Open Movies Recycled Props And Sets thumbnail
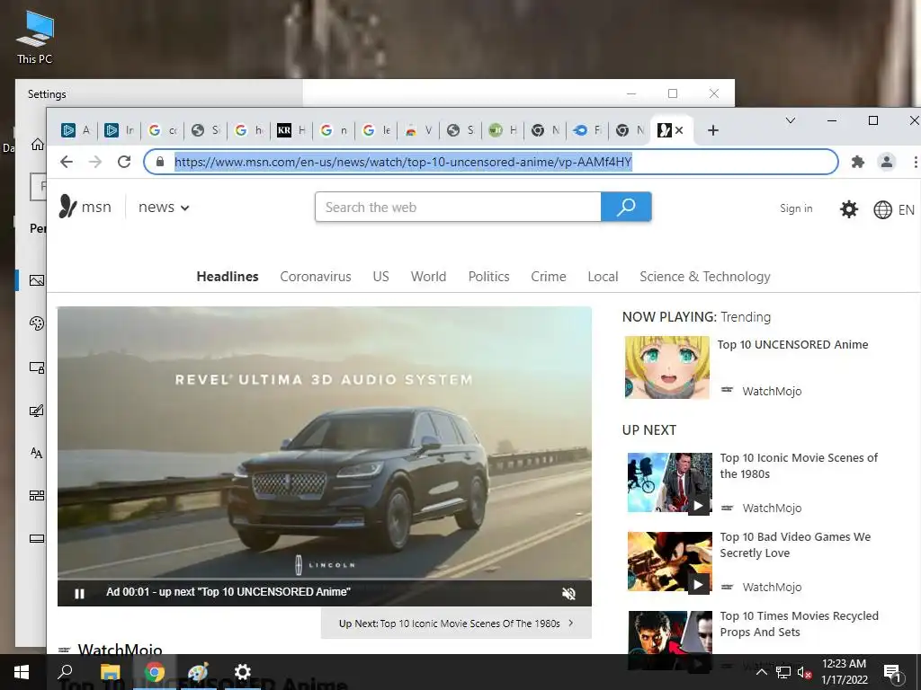 pos(669,640)
